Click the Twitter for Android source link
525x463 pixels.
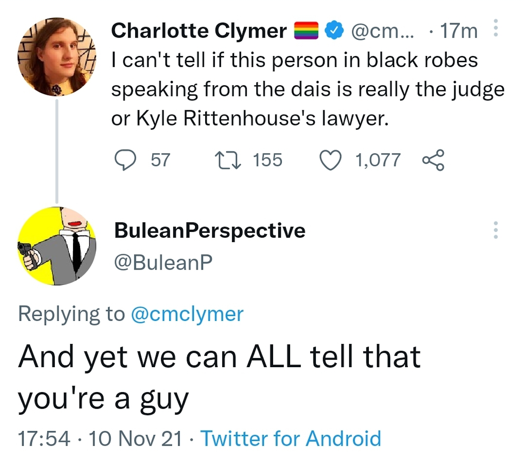click(290, 438)
